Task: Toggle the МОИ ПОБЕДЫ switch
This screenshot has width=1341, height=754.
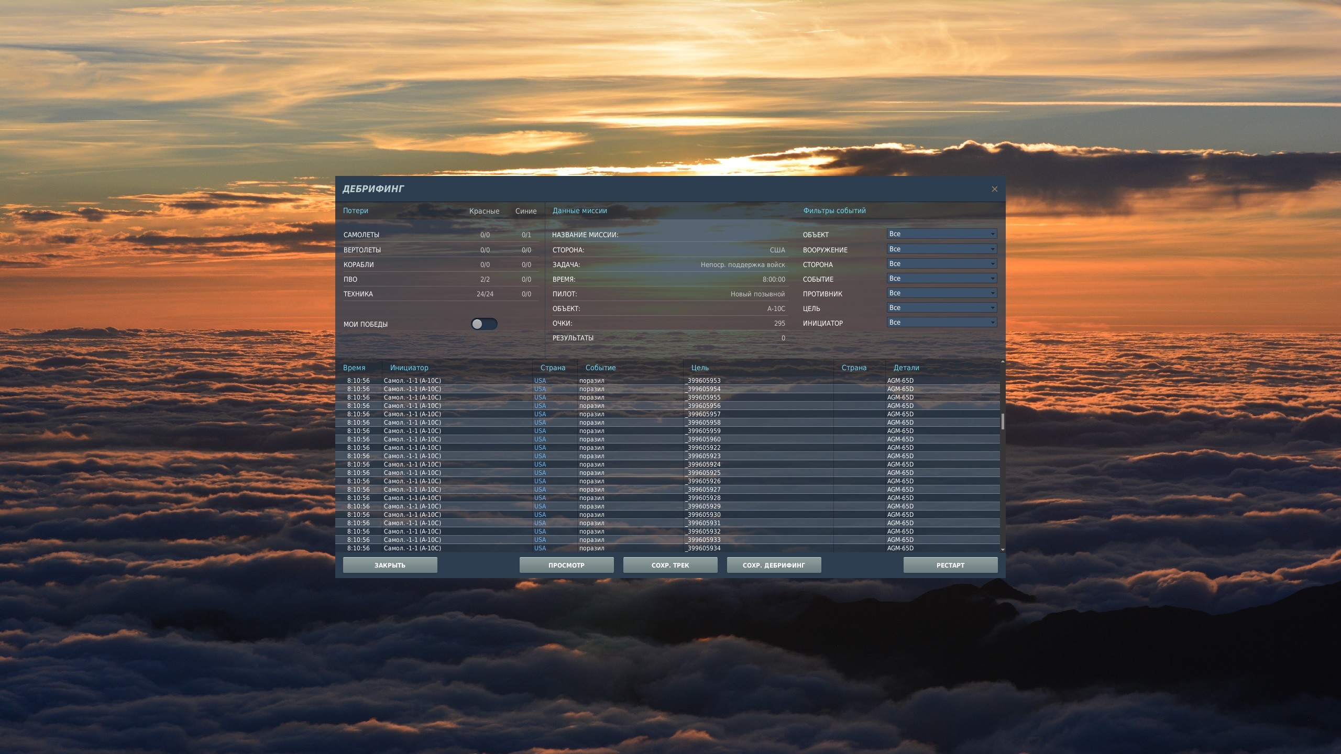Action: (x=484, y=324)
